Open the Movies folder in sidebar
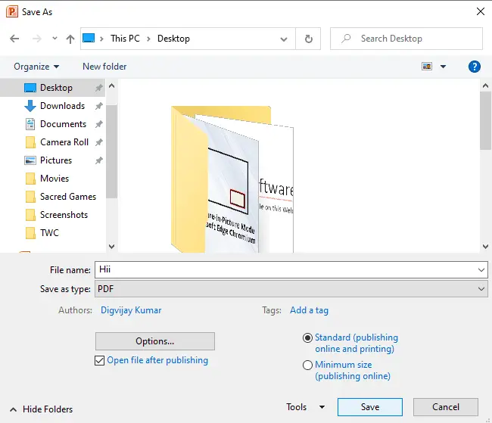The image size is (492, 423). coord(54,179)
